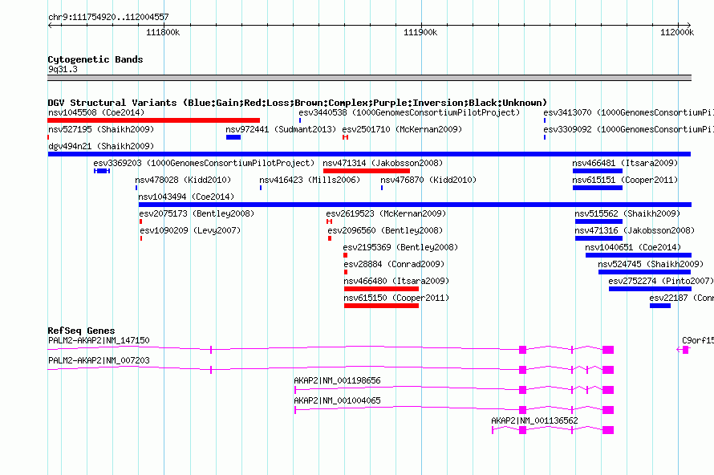Click the Cytogenetic Bands track title
The width and height of the screenshot is (714, 475).
95,59
